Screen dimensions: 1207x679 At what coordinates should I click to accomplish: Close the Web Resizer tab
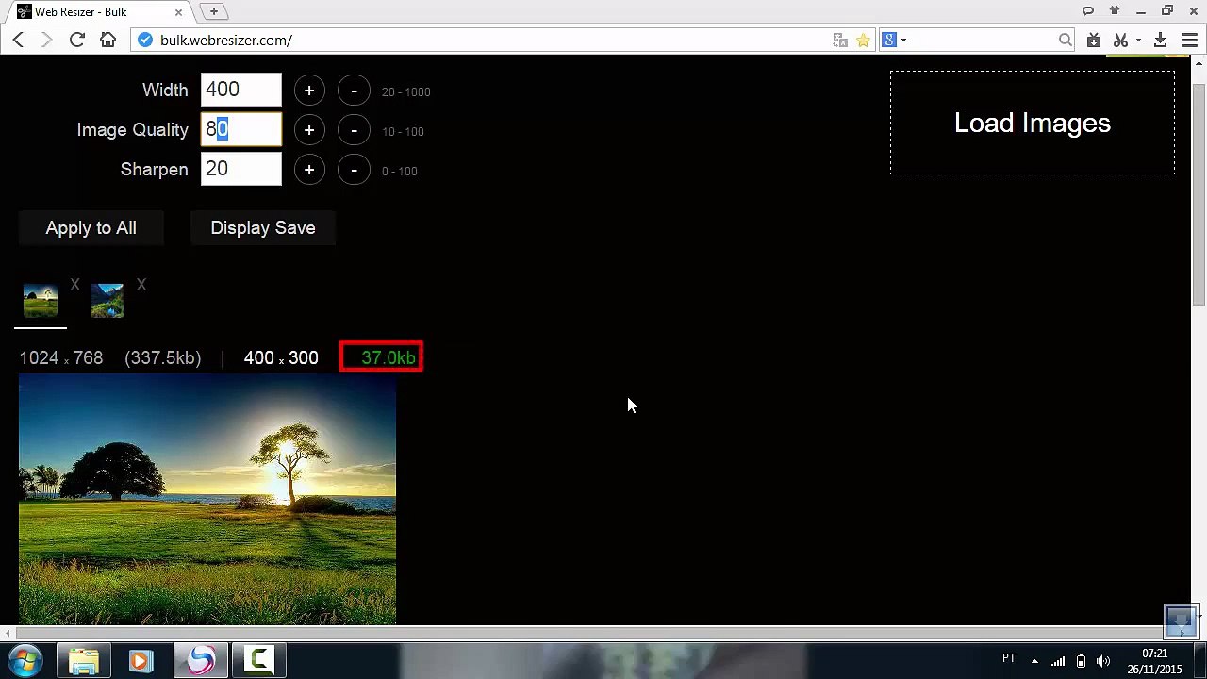[178, 12]
